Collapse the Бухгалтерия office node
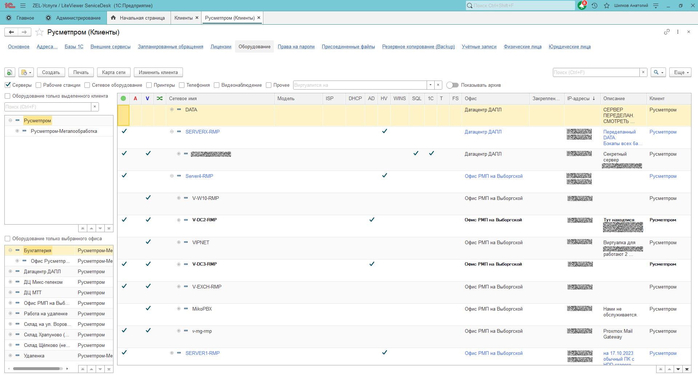The height and width of the screenshot is (377, 698). point(10,250)
